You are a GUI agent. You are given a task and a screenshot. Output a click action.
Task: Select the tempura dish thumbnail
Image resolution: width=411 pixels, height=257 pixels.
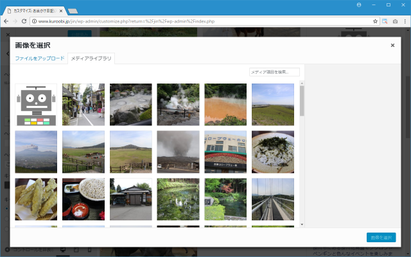[36, 199]
